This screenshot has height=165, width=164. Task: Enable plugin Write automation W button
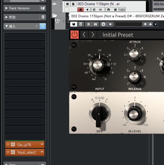(x=95, y=24)
